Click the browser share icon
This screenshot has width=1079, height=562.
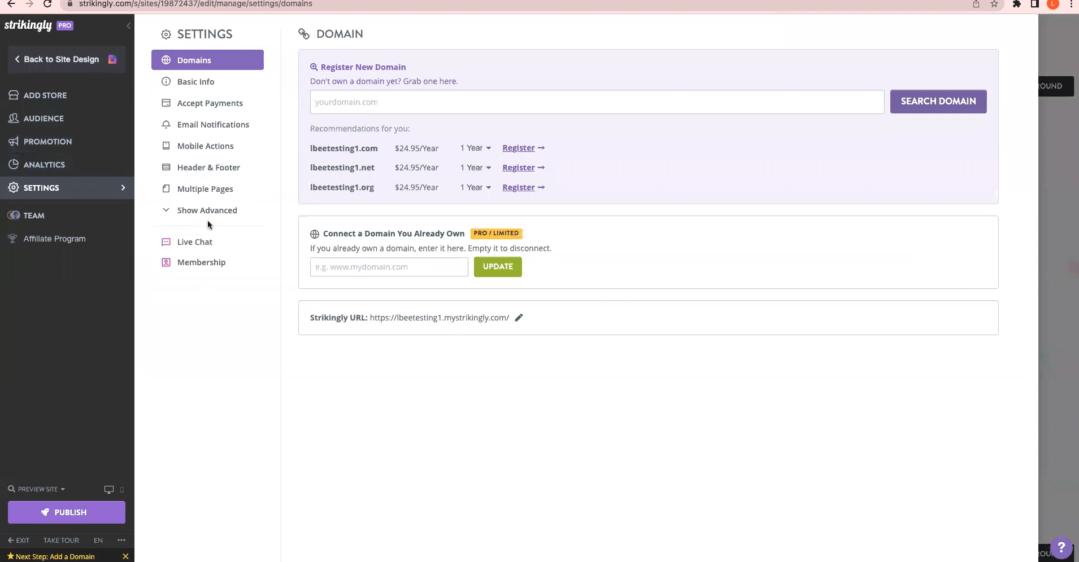pyautogui.click(x=976, y=4)
